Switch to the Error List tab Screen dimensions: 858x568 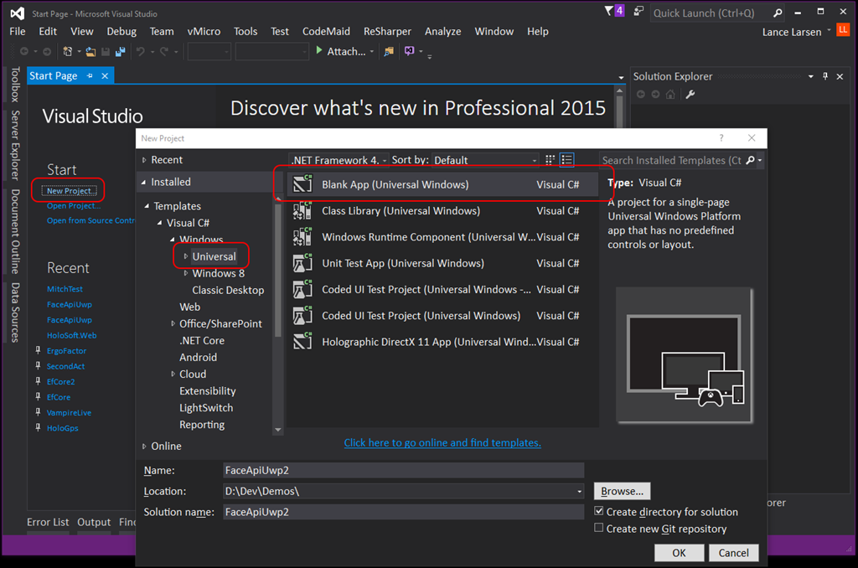coord(48,522)
